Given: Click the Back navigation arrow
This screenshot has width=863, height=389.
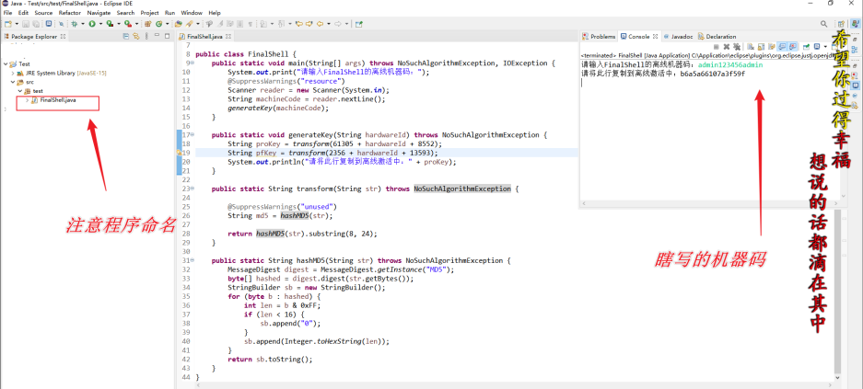Looking at the screenshot, I should [320, 24].
